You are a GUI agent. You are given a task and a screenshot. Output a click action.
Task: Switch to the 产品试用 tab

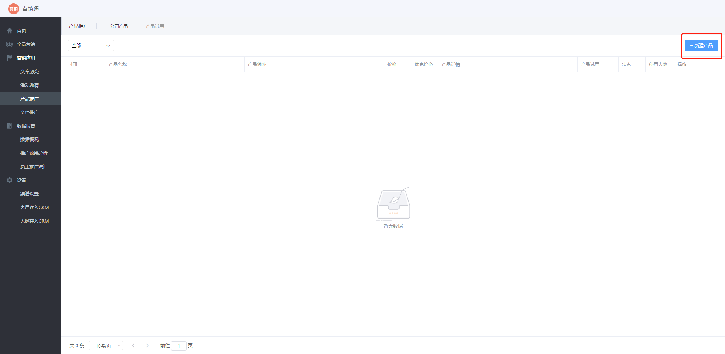point(155,26)
